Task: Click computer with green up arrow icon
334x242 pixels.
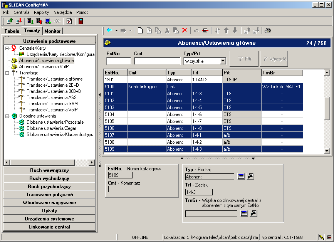Action: click(10, 21)
